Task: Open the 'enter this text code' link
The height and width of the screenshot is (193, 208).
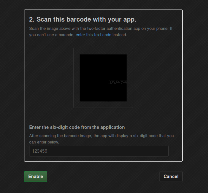Action: pyautogui.click(x=94, y=35)
